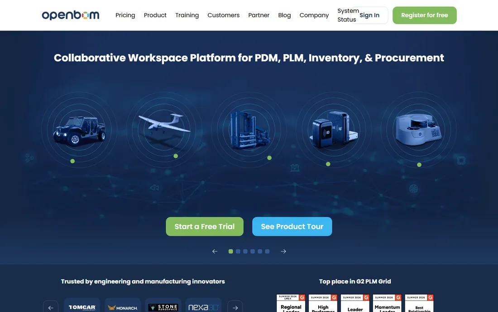Open the G2 Leader badge
The width and height of the screenshot is (498, 312).
(x=355, y=303)
